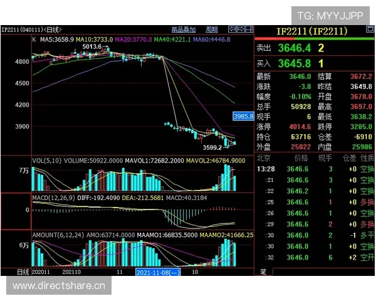Screen dimensions: 376x301
Task: Click the 跌停 value 3285.0
Action: tap(361, 127)
